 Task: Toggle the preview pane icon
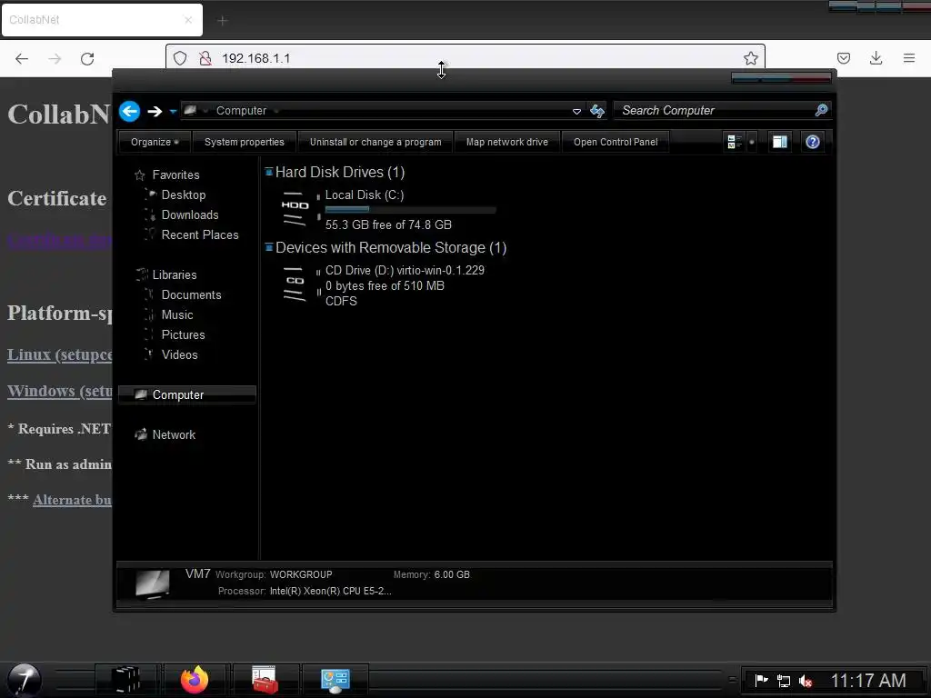pyautogui.click(x=779, y=142)
